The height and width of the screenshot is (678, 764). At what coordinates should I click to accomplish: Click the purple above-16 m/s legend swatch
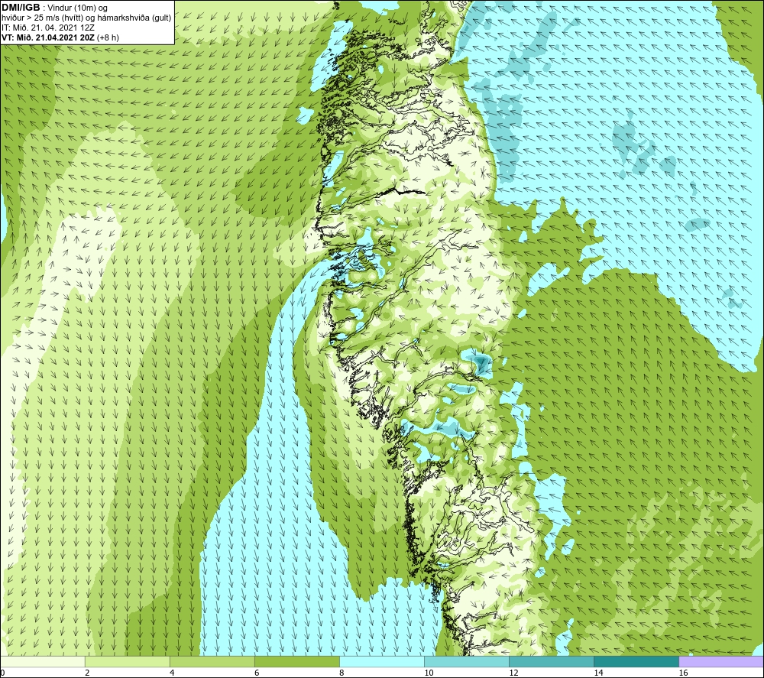coord(721,661)
